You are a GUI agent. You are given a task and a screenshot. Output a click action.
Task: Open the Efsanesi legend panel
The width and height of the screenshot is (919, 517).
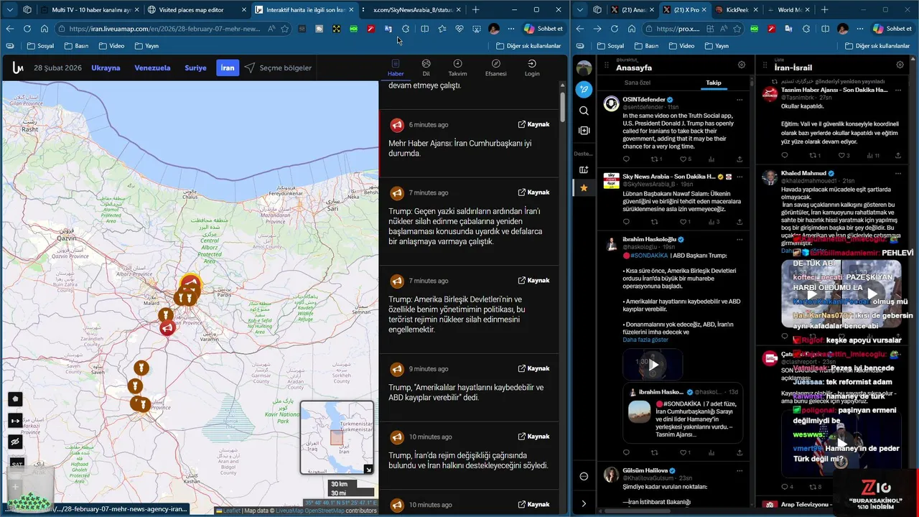(495, 67)
